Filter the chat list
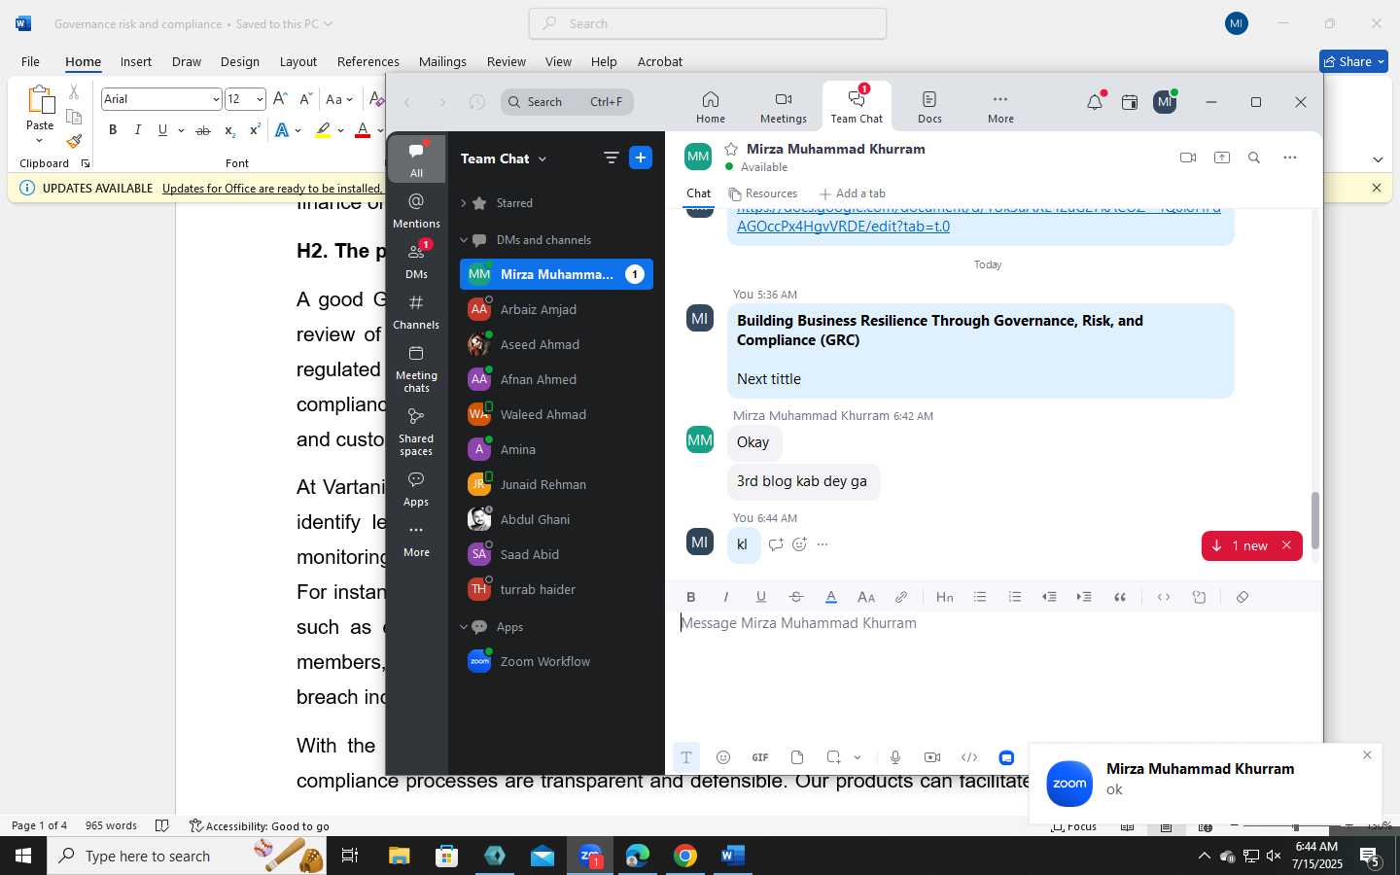 611,157
